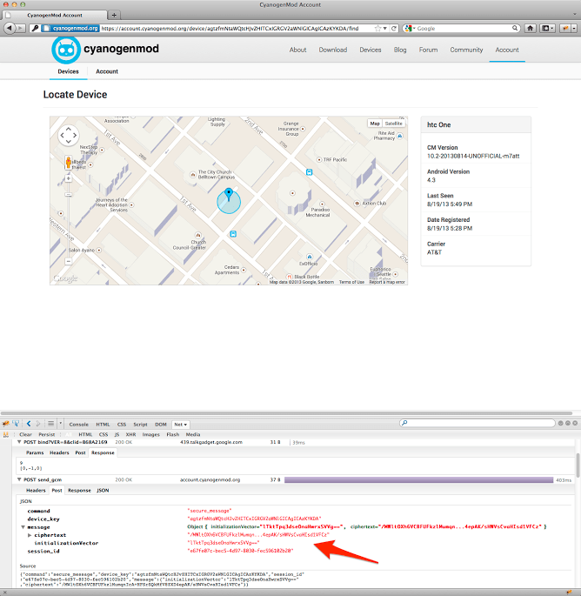Screen dimensions: 581x596
Task: Pick up the Street View pegman
Action: pos(69,163)
